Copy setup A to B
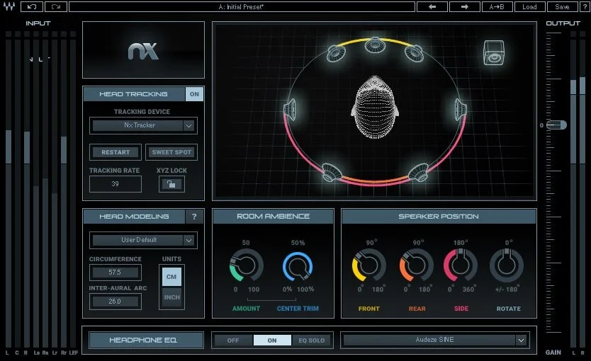Screen dimensions: 591x361 [497, 7]
